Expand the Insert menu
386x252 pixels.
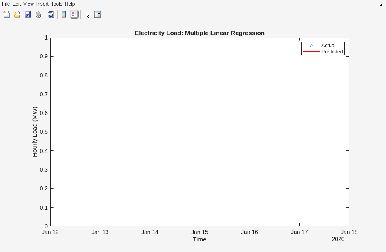pyautogui.click(x=42, y=4)
